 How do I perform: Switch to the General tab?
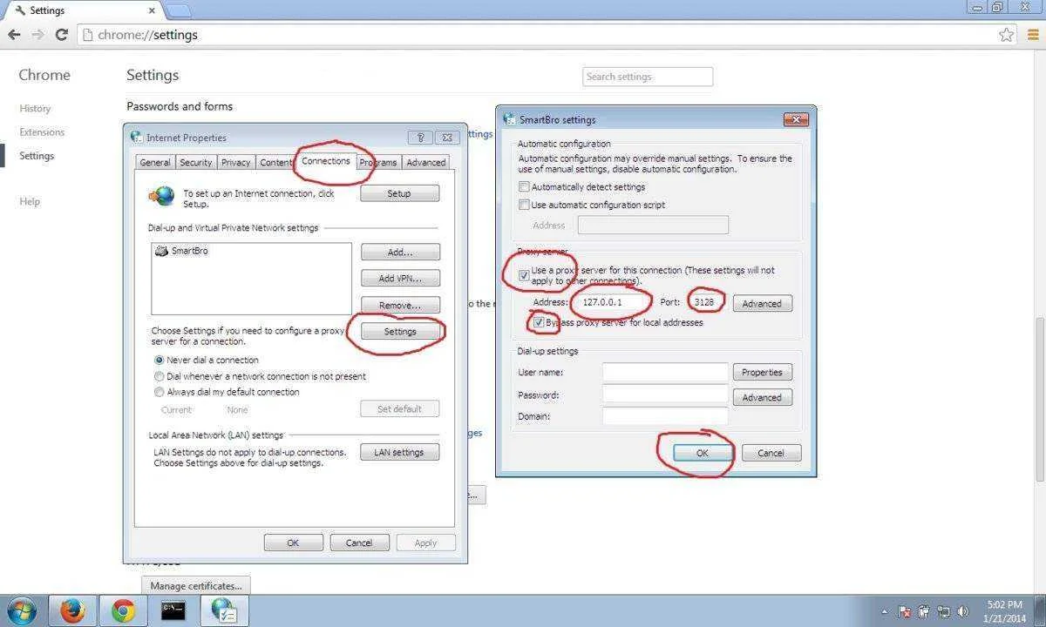155,162
